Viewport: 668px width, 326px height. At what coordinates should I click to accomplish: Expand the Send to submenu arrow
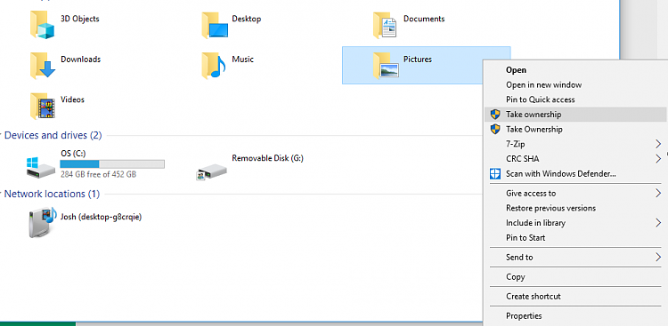(x=658, y=257)
